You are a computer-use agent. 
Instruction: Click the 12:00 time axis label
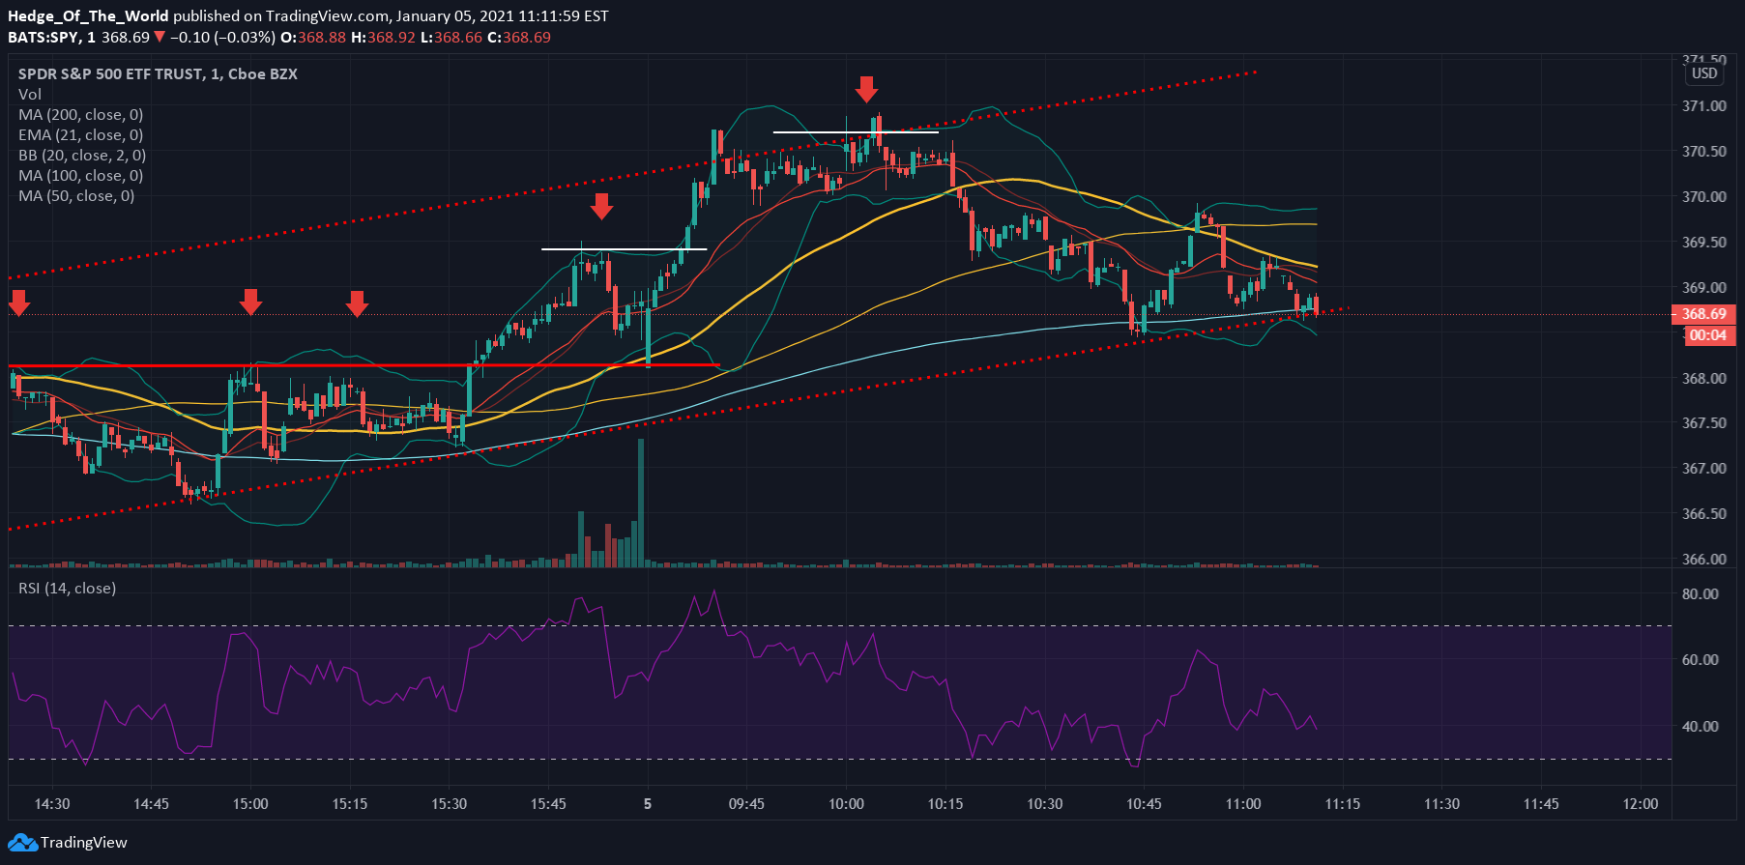coord(1641,804)
